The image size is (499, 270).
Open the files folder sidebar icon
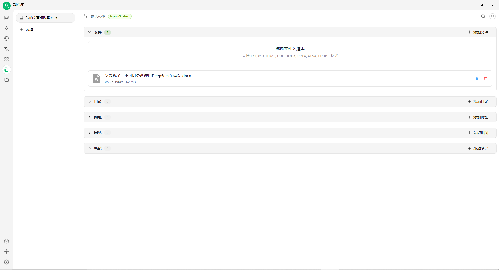click(x=7, y=80)
